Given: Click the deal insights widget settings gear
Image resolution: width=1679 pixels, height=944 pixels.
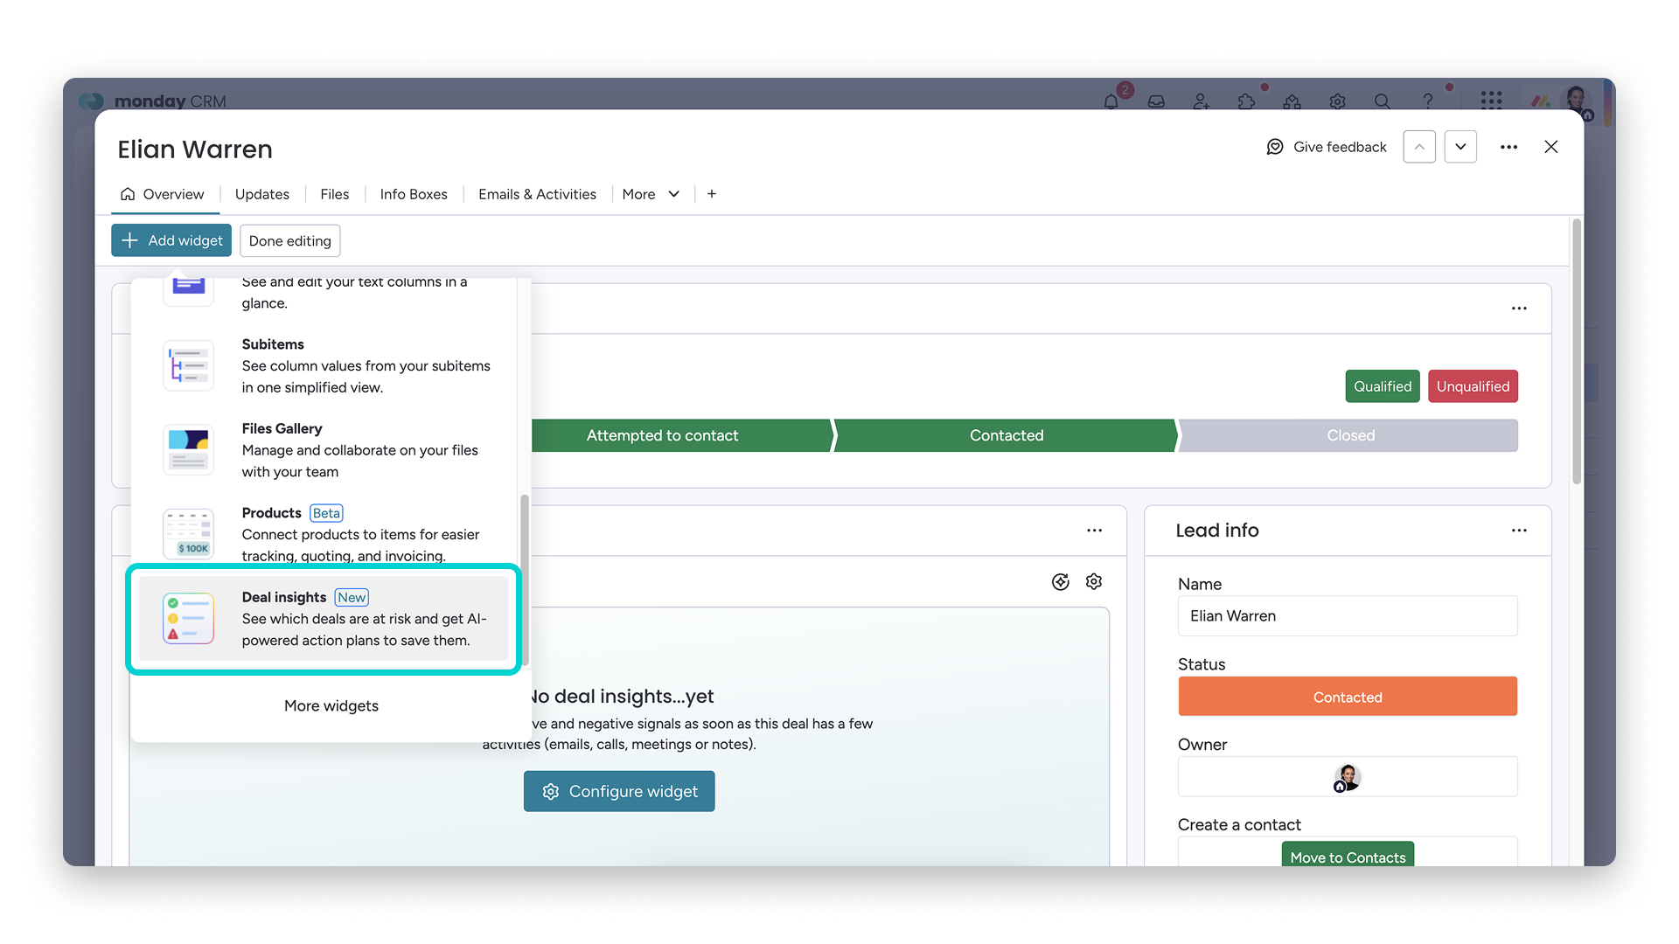Looking at the screenshot, I should [1094, 582].
